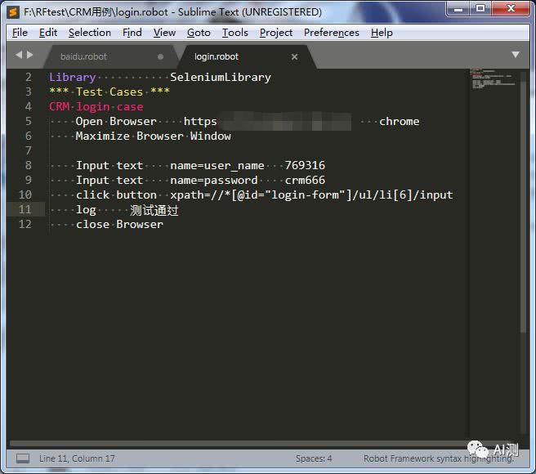The width and height of the screenshot is (536, 474).
Task: Open the Tools menu
Action: pos(234,33)
